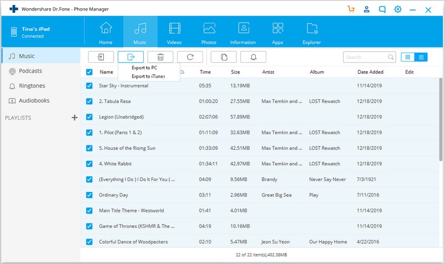This screenshot has height=264, width=445.
Task: Choose Export to PC
Action: pyautogui.click(x=144, y=68)
